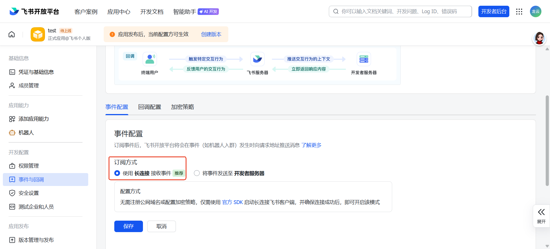Viewport: 550px width, 249px height.
Task: Select 将事件发送至开发者服务器 radio option
Action: point(197,173)
